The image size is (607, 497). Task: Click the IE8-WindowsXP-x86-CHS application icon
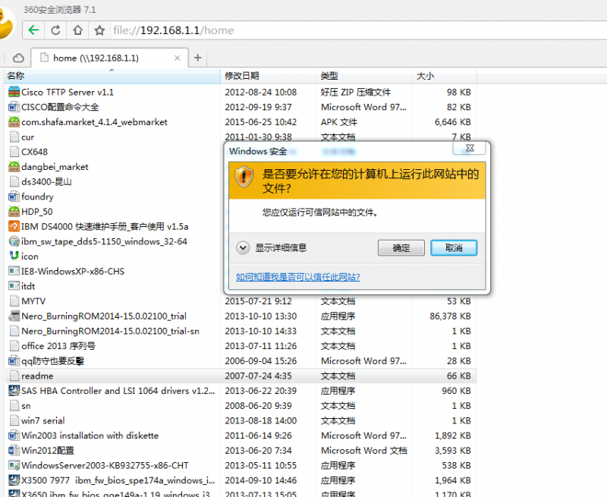pos(14,271)
